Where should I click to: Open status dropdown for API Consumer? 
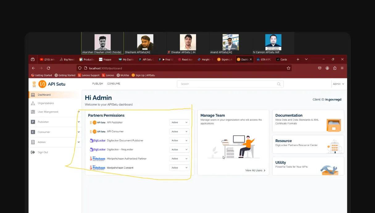click(179, 132)
